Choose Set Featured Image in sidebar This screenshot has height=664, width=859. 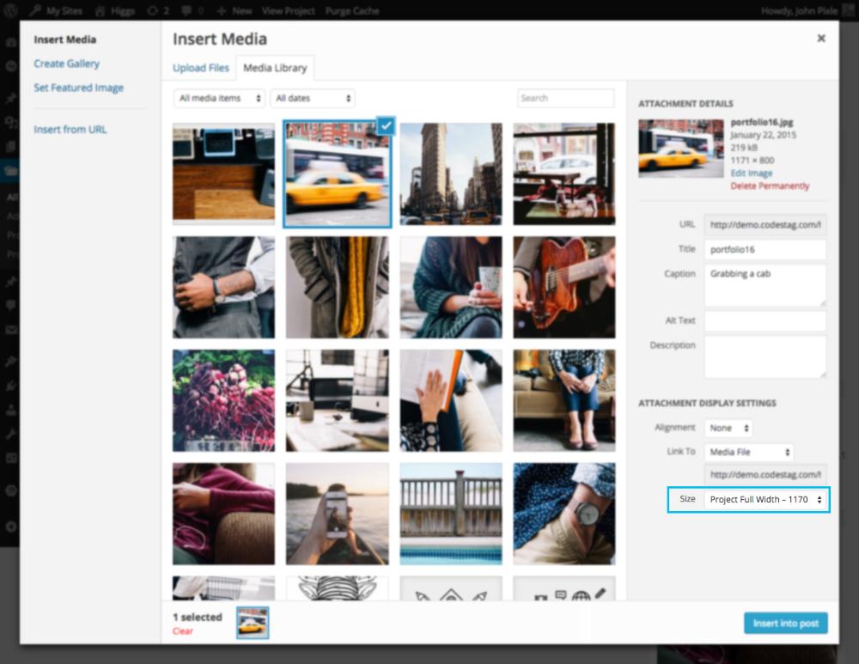[x=78, y=88]
